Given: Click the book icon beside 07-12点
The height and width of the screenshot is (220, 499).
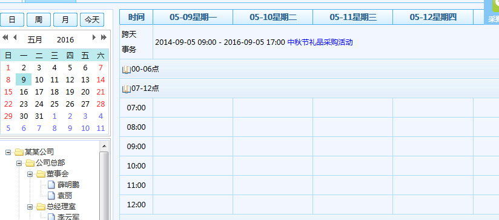Looking at the screenshot, I should coord(127,89).
